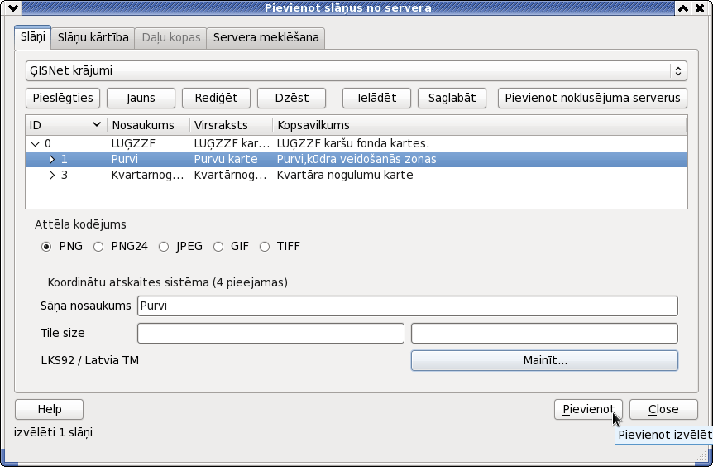The width and height of the screenshot is (713, 467).
Task: Select 'LUĢZZF karšu fonda kartes.' summary cell
Action: click(x=353, y=144)
